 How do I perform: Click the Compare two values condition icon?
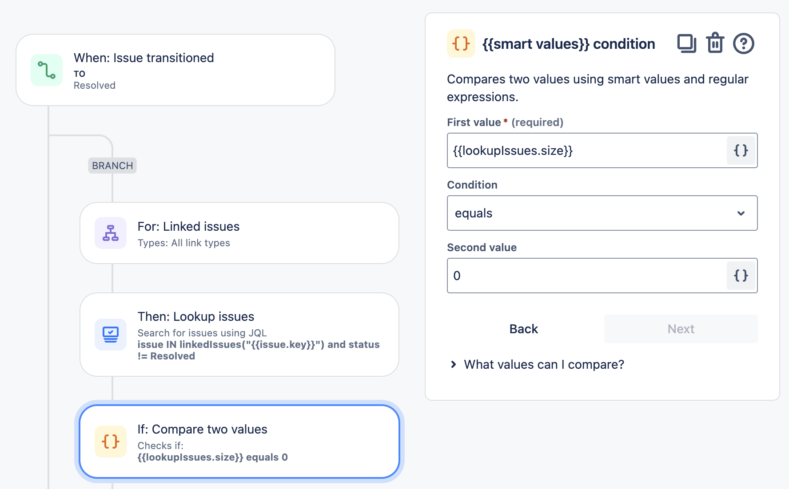(111, 442)
